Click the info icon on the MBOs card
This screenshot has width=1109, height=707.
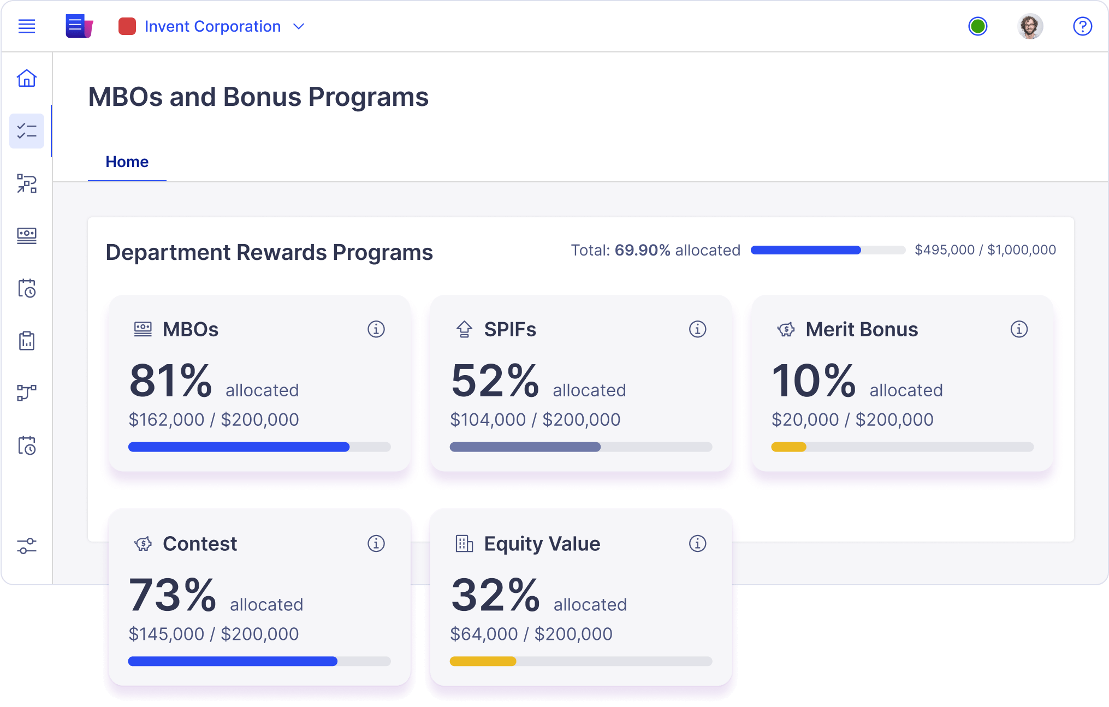(376, 329)
